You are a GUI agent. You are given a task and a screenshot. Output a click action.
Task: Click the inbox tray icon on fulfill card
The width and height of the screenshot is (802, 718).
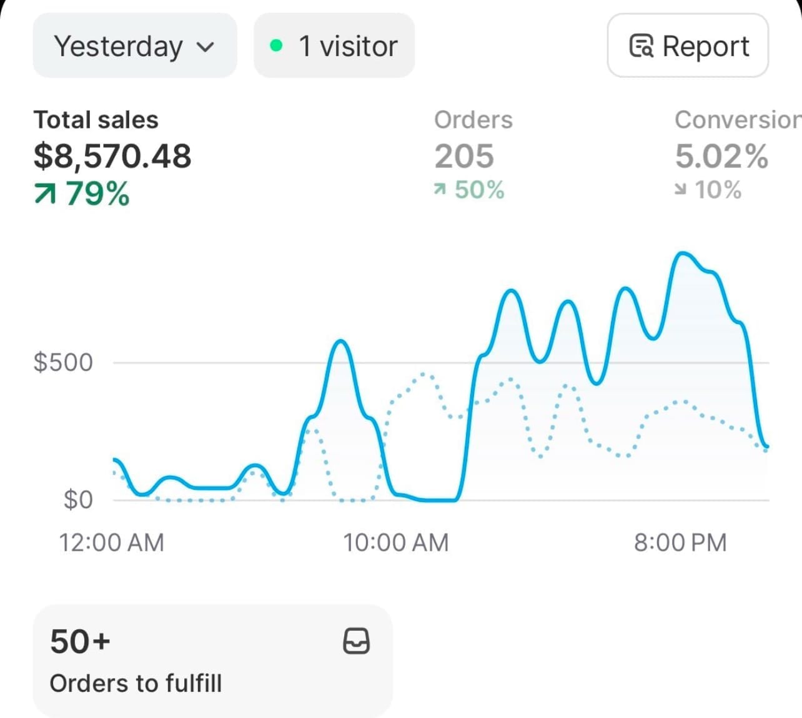click(356, 641)
